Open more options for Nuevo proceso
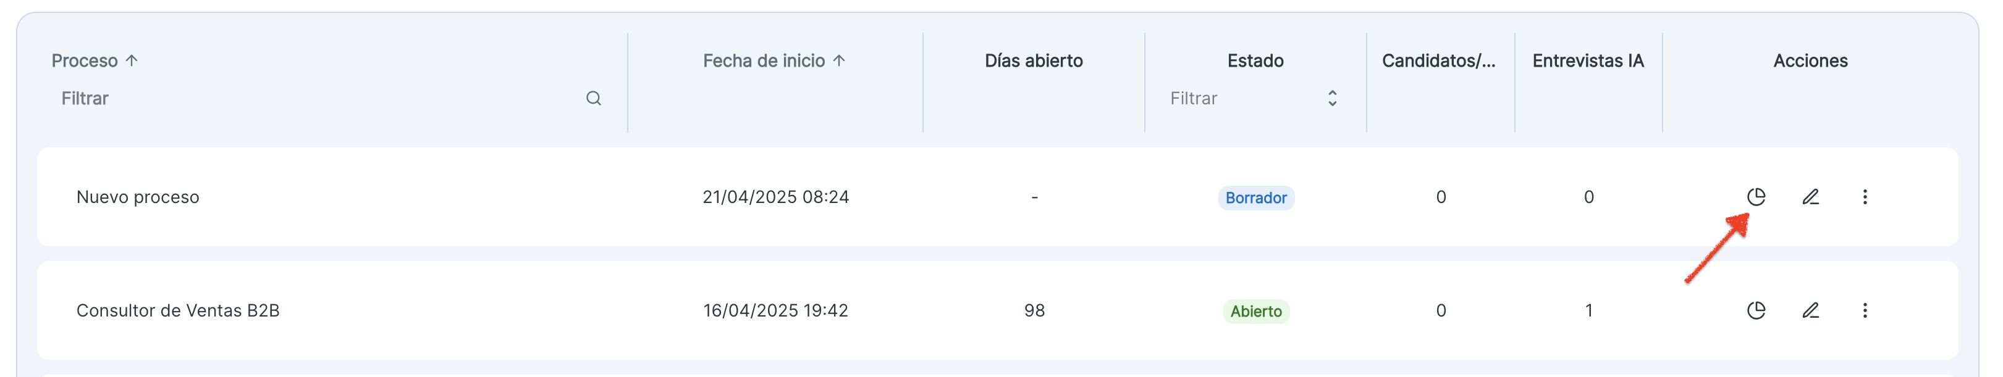This screenshot has height=377, width=2003. pyautogui.click(x=1865, y=197)
